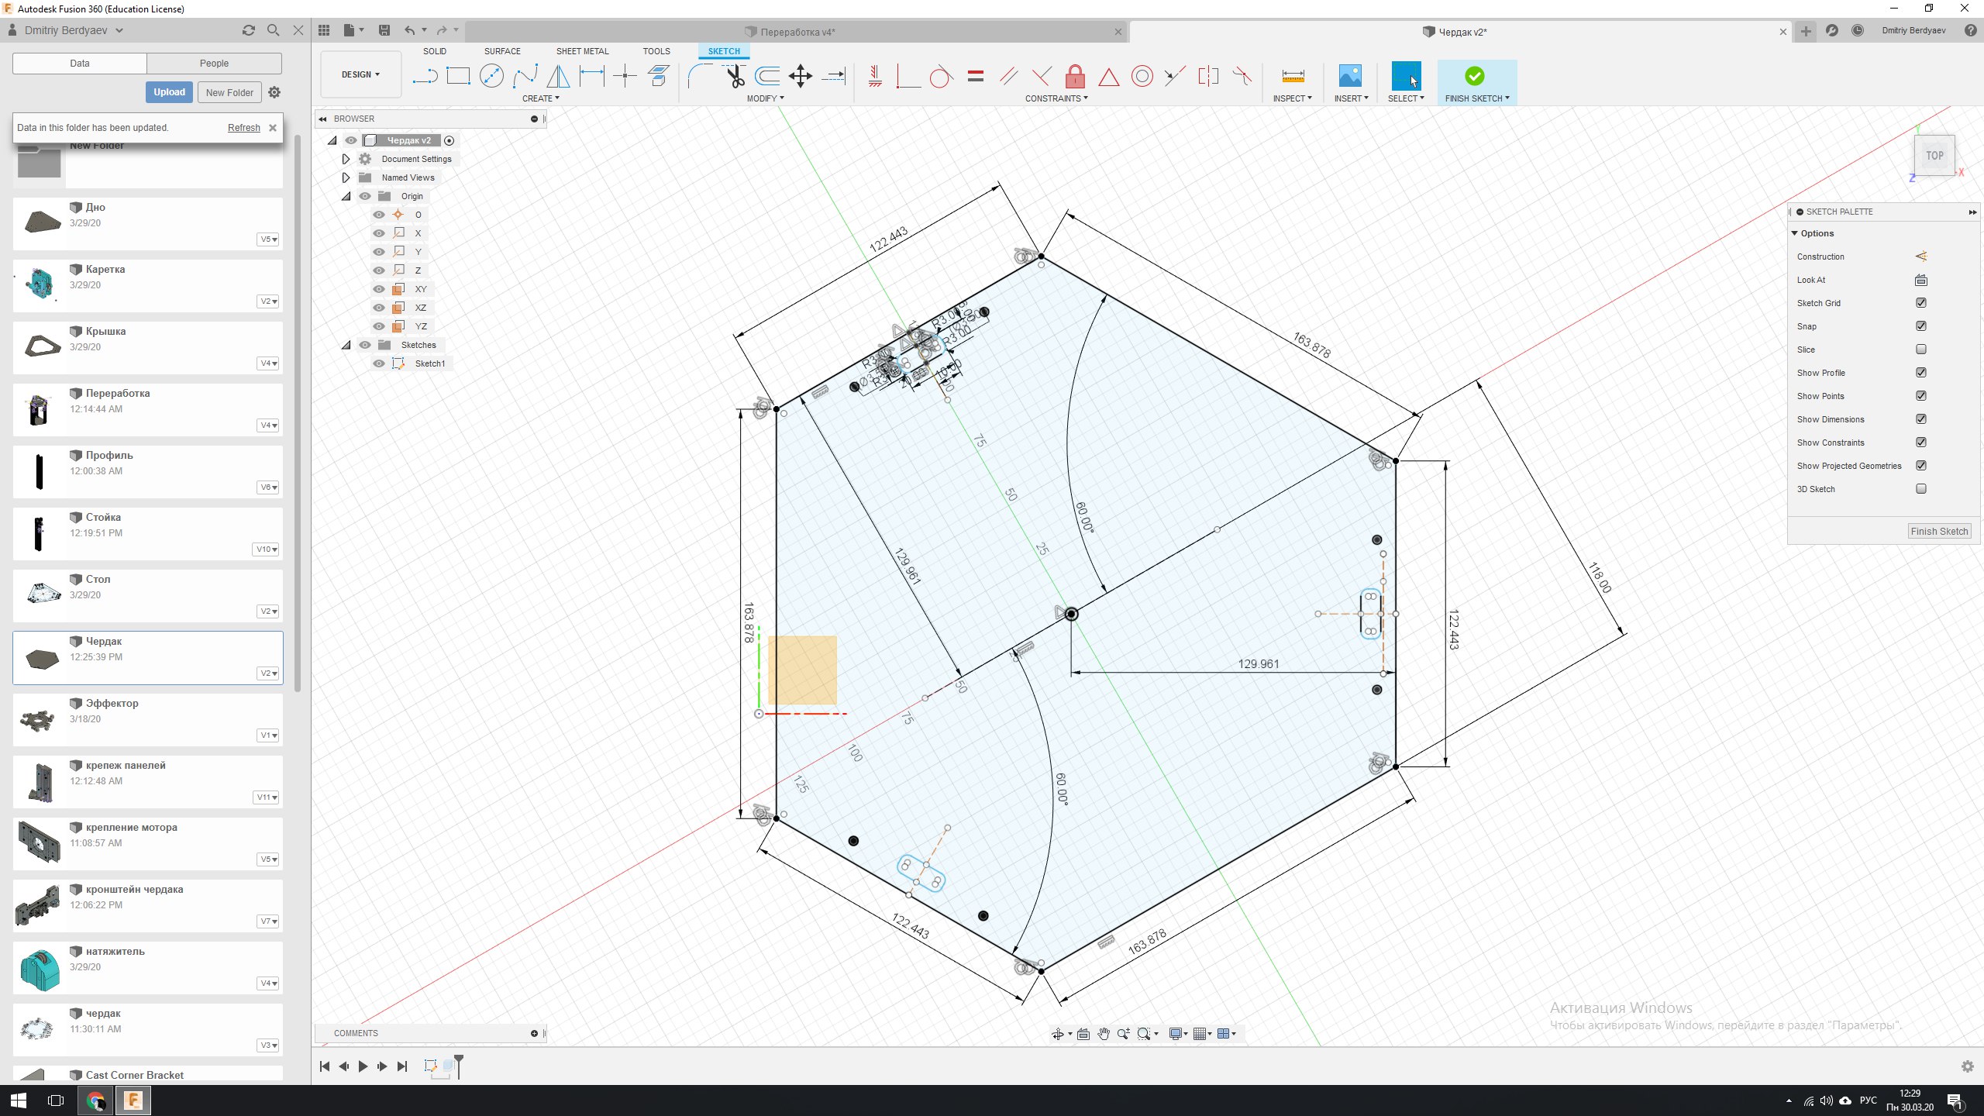1984x1116 pixels.
Task: Click the Measure ruler icon
Action: pyautogui.click(x=1293, y=76)
